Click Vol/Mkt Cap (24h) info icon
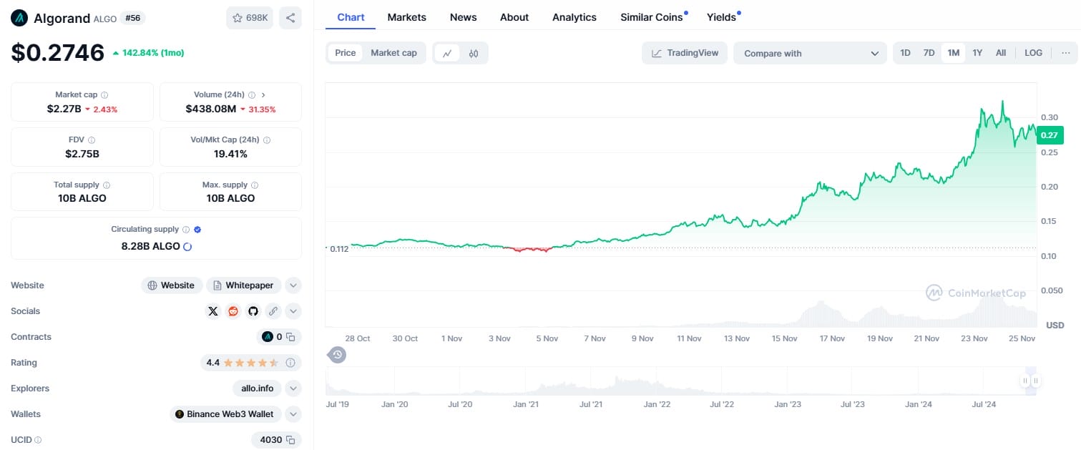 click(x=266, y=140)
